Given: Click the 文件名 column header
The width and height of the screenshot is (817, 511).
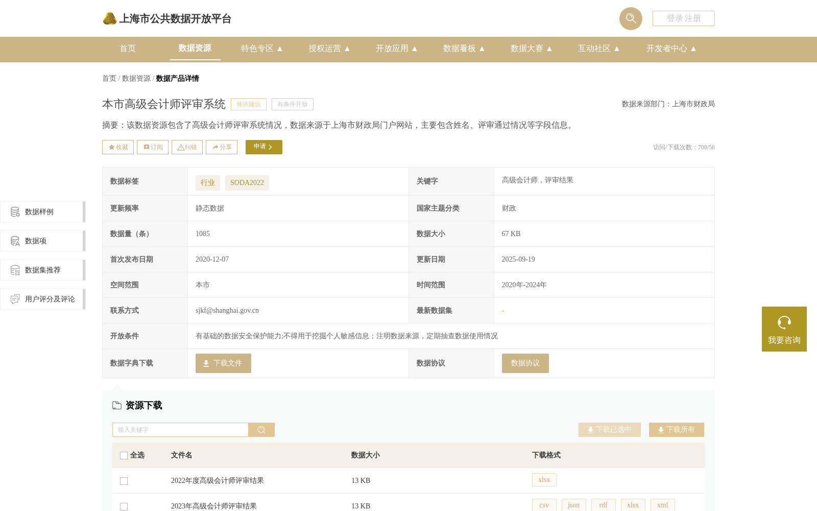Looking at the screenshot, I should (182, 455).
